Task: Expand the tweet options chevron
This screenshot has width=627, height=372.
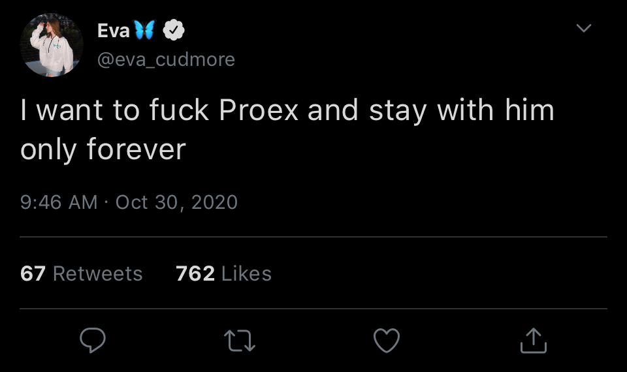Action: pos(583,28)
